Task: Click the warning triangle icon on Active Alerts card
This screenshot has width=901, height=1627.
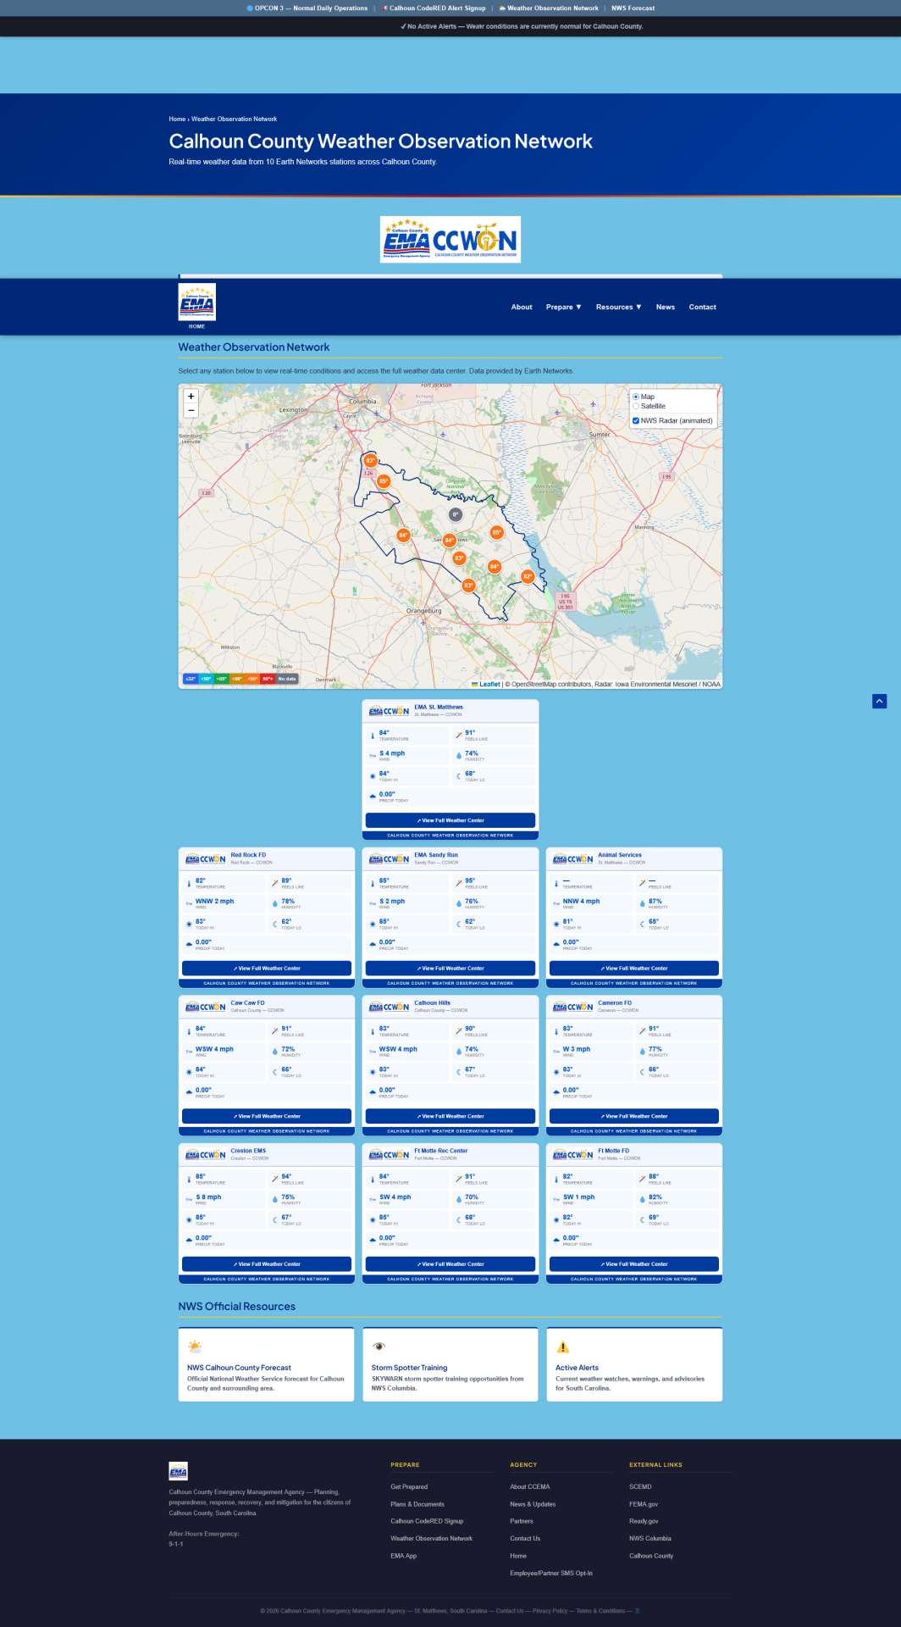Action: tap(563, 1347)
